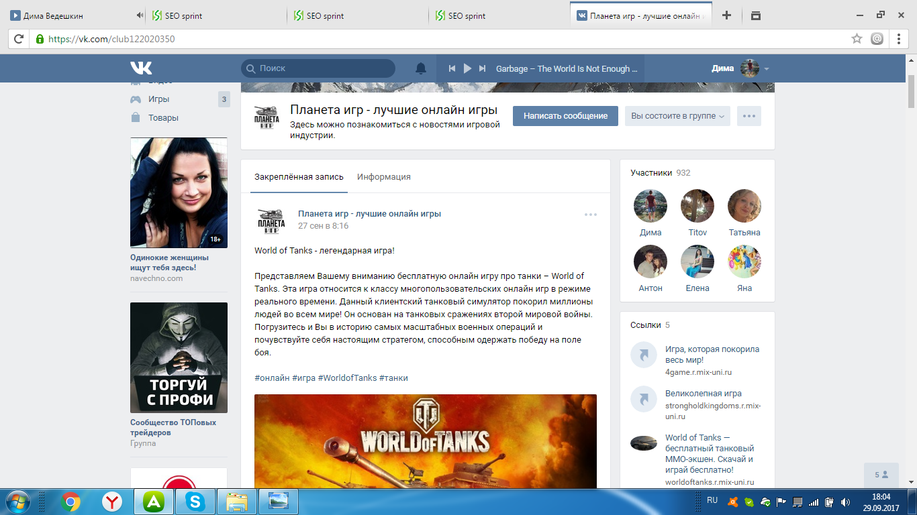
Task: Click the #WorldofTanks hashtag
Action: [x=347, y=378]
